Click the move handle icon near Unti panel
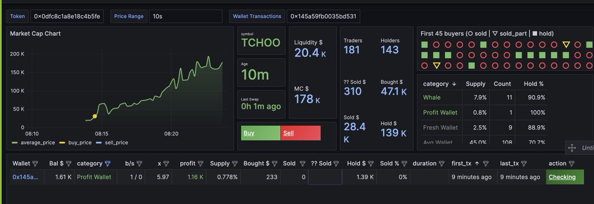 pos(571,148)
